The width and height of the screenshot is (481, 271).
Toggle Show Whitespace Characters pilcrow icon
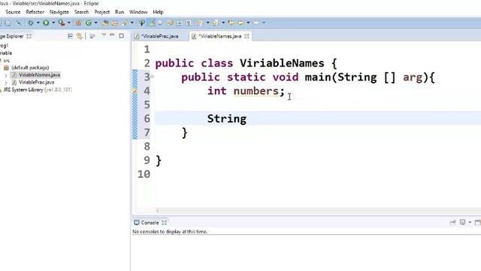click(189, 23)
